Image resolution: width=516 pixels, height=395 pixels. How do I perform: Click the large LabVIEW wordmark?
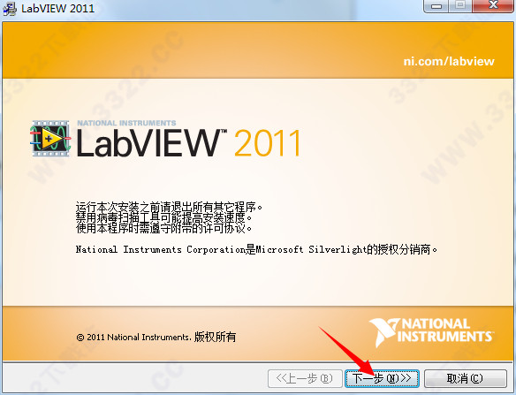[x=151, y=142]
